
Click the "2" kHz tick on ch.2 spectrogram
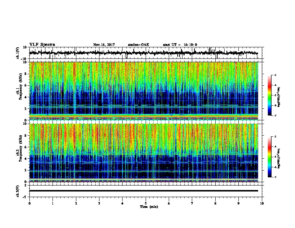pyautogui.click(x=26, y=170)
